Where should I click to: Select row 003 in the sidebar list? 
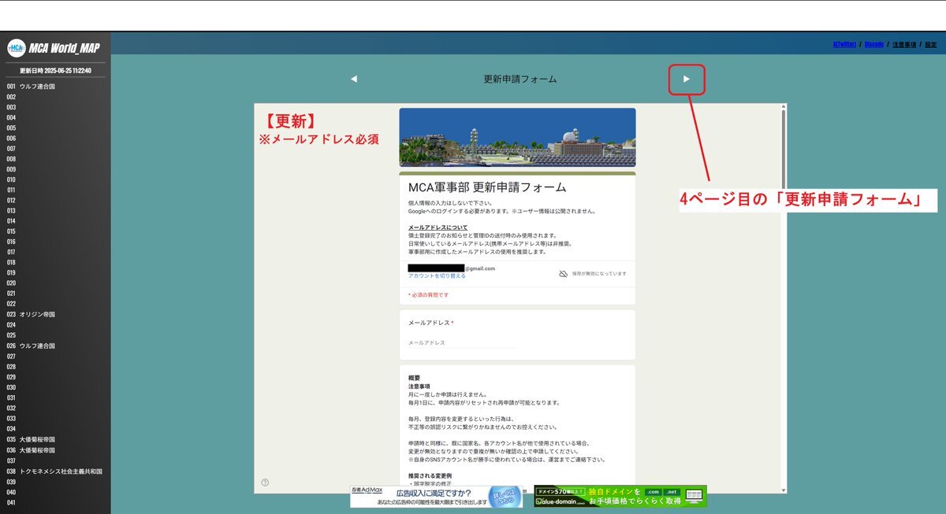[55, 107]
